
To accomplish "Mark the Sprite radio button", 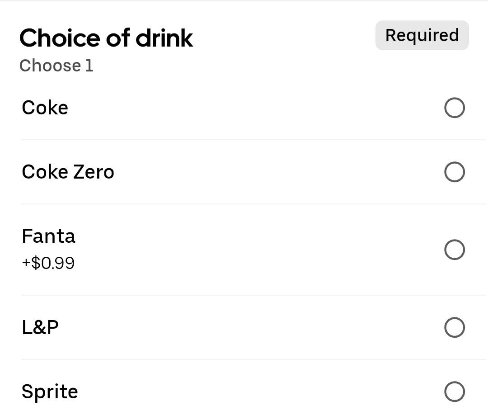I will point(454,392).
